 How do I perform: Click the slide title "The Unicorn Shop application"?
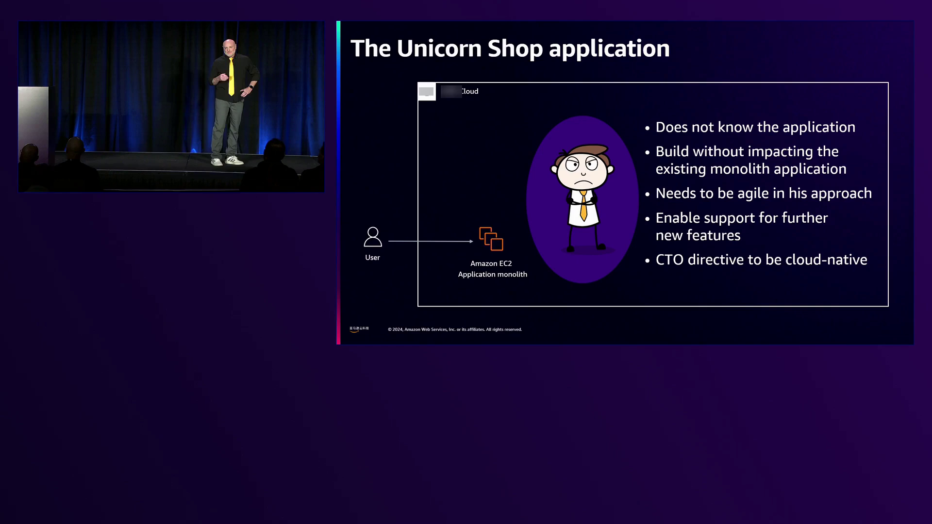point(510,49)
